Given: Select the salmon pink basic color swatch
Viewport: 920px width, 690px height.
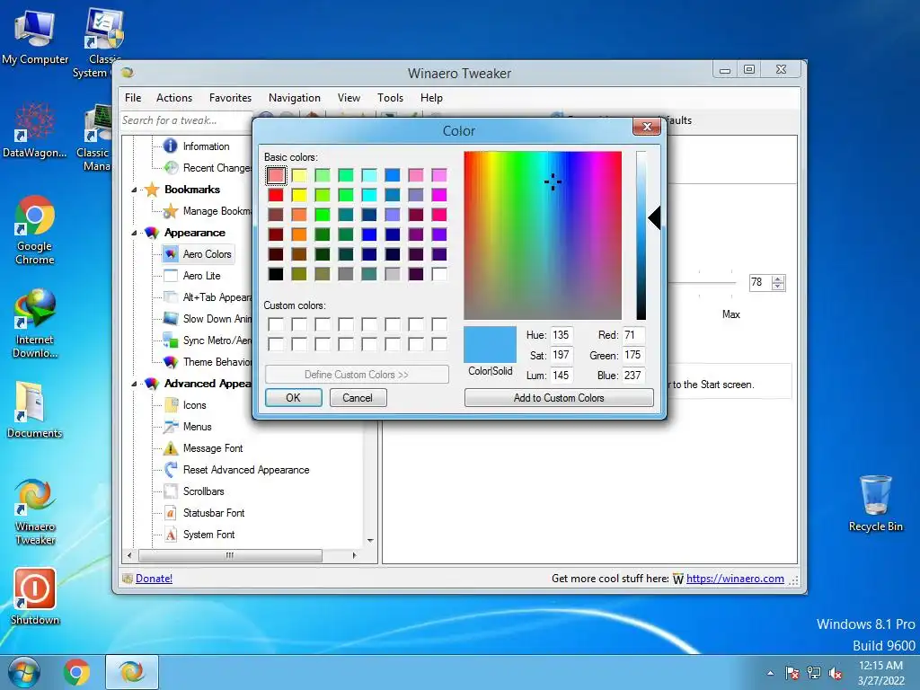Looking at the screenshot, I should (x=276, y=175).
